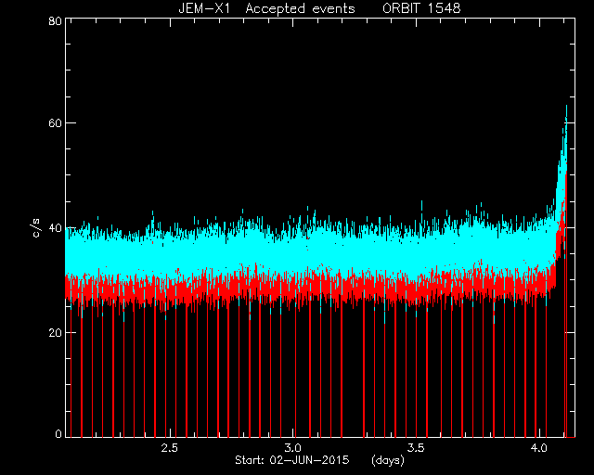Click the red data band near day 2.5
The width and height of the screenshot is (594, 475).
[170, 289]
